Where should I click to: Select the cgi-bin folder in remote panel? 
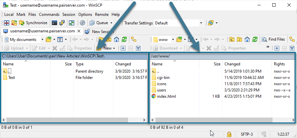click(165, 78)
